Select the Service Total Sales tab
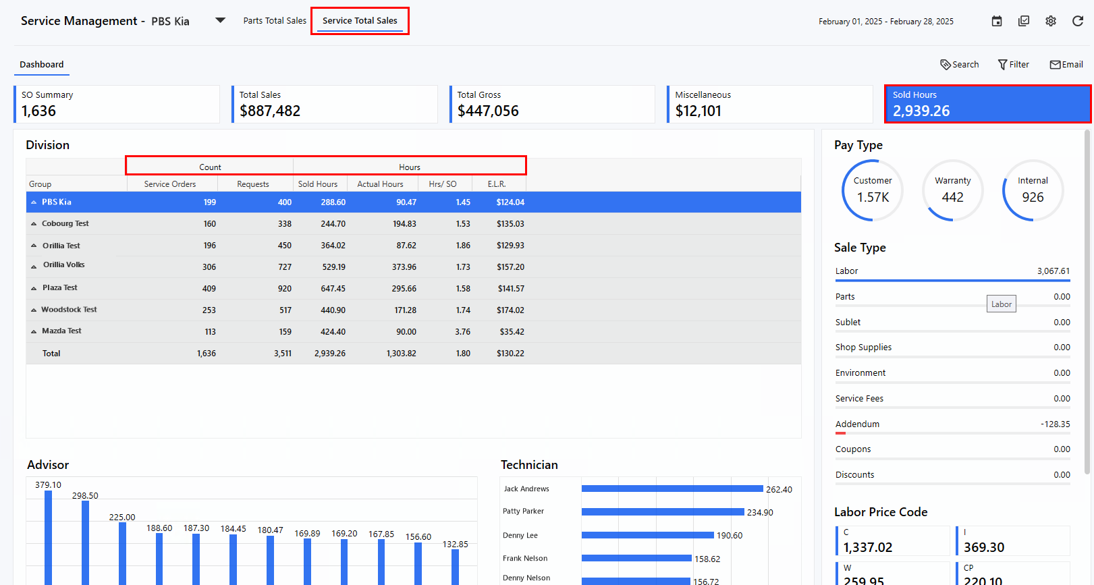1094x585 pixels. pyautogui.click(x=360, y=21)
